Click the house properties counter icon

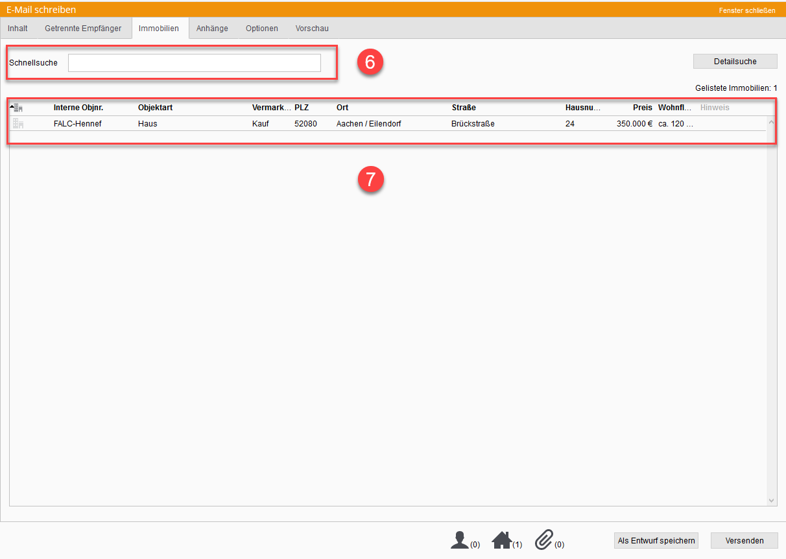[x=502, y=540]
